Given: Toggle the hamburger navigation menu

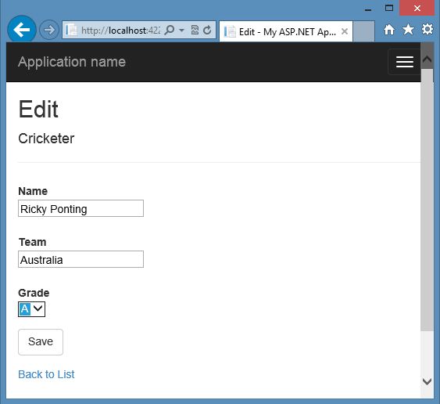Looking at the screenshot, I should coord(404,62).
